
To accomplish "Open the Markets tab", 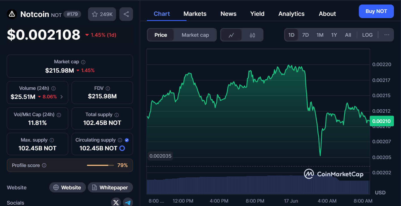I will 195,14.
